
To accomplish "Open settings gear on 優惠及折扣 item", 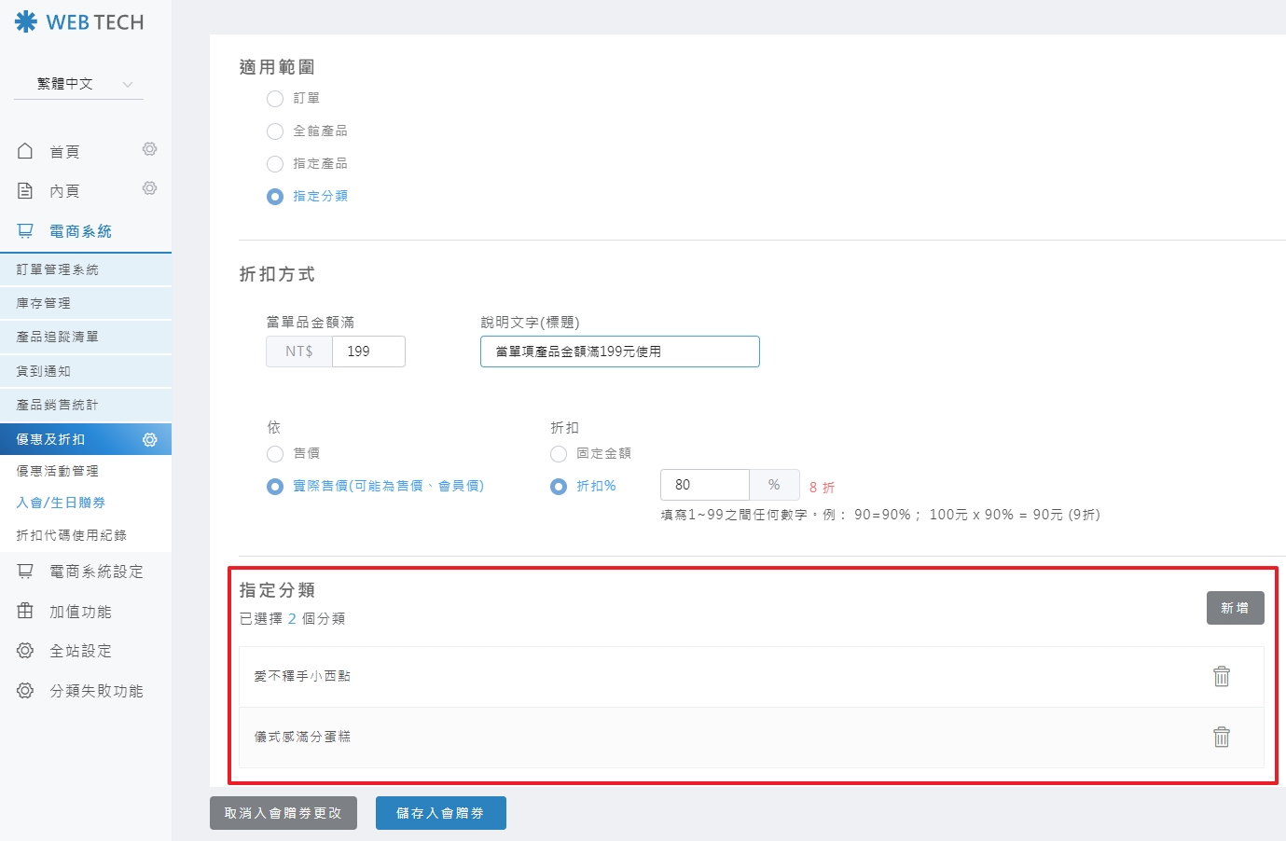I will [149, 439].
